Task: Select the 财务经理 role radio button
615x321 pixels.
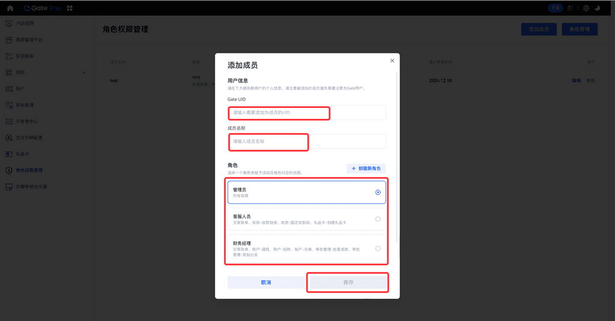Action: (x=378, y=248)
